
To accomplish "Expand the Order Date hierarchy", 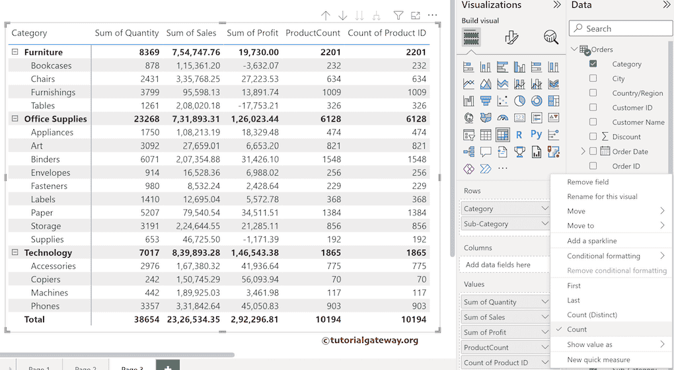I will [x=583, y=151].
